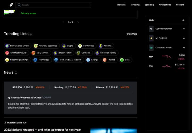
Task: Open the 2022 Markets Wrapped article
Action: click(42, 130)
